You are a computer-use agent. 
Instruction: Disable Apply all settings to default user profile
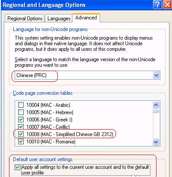(x=17, y=167)
